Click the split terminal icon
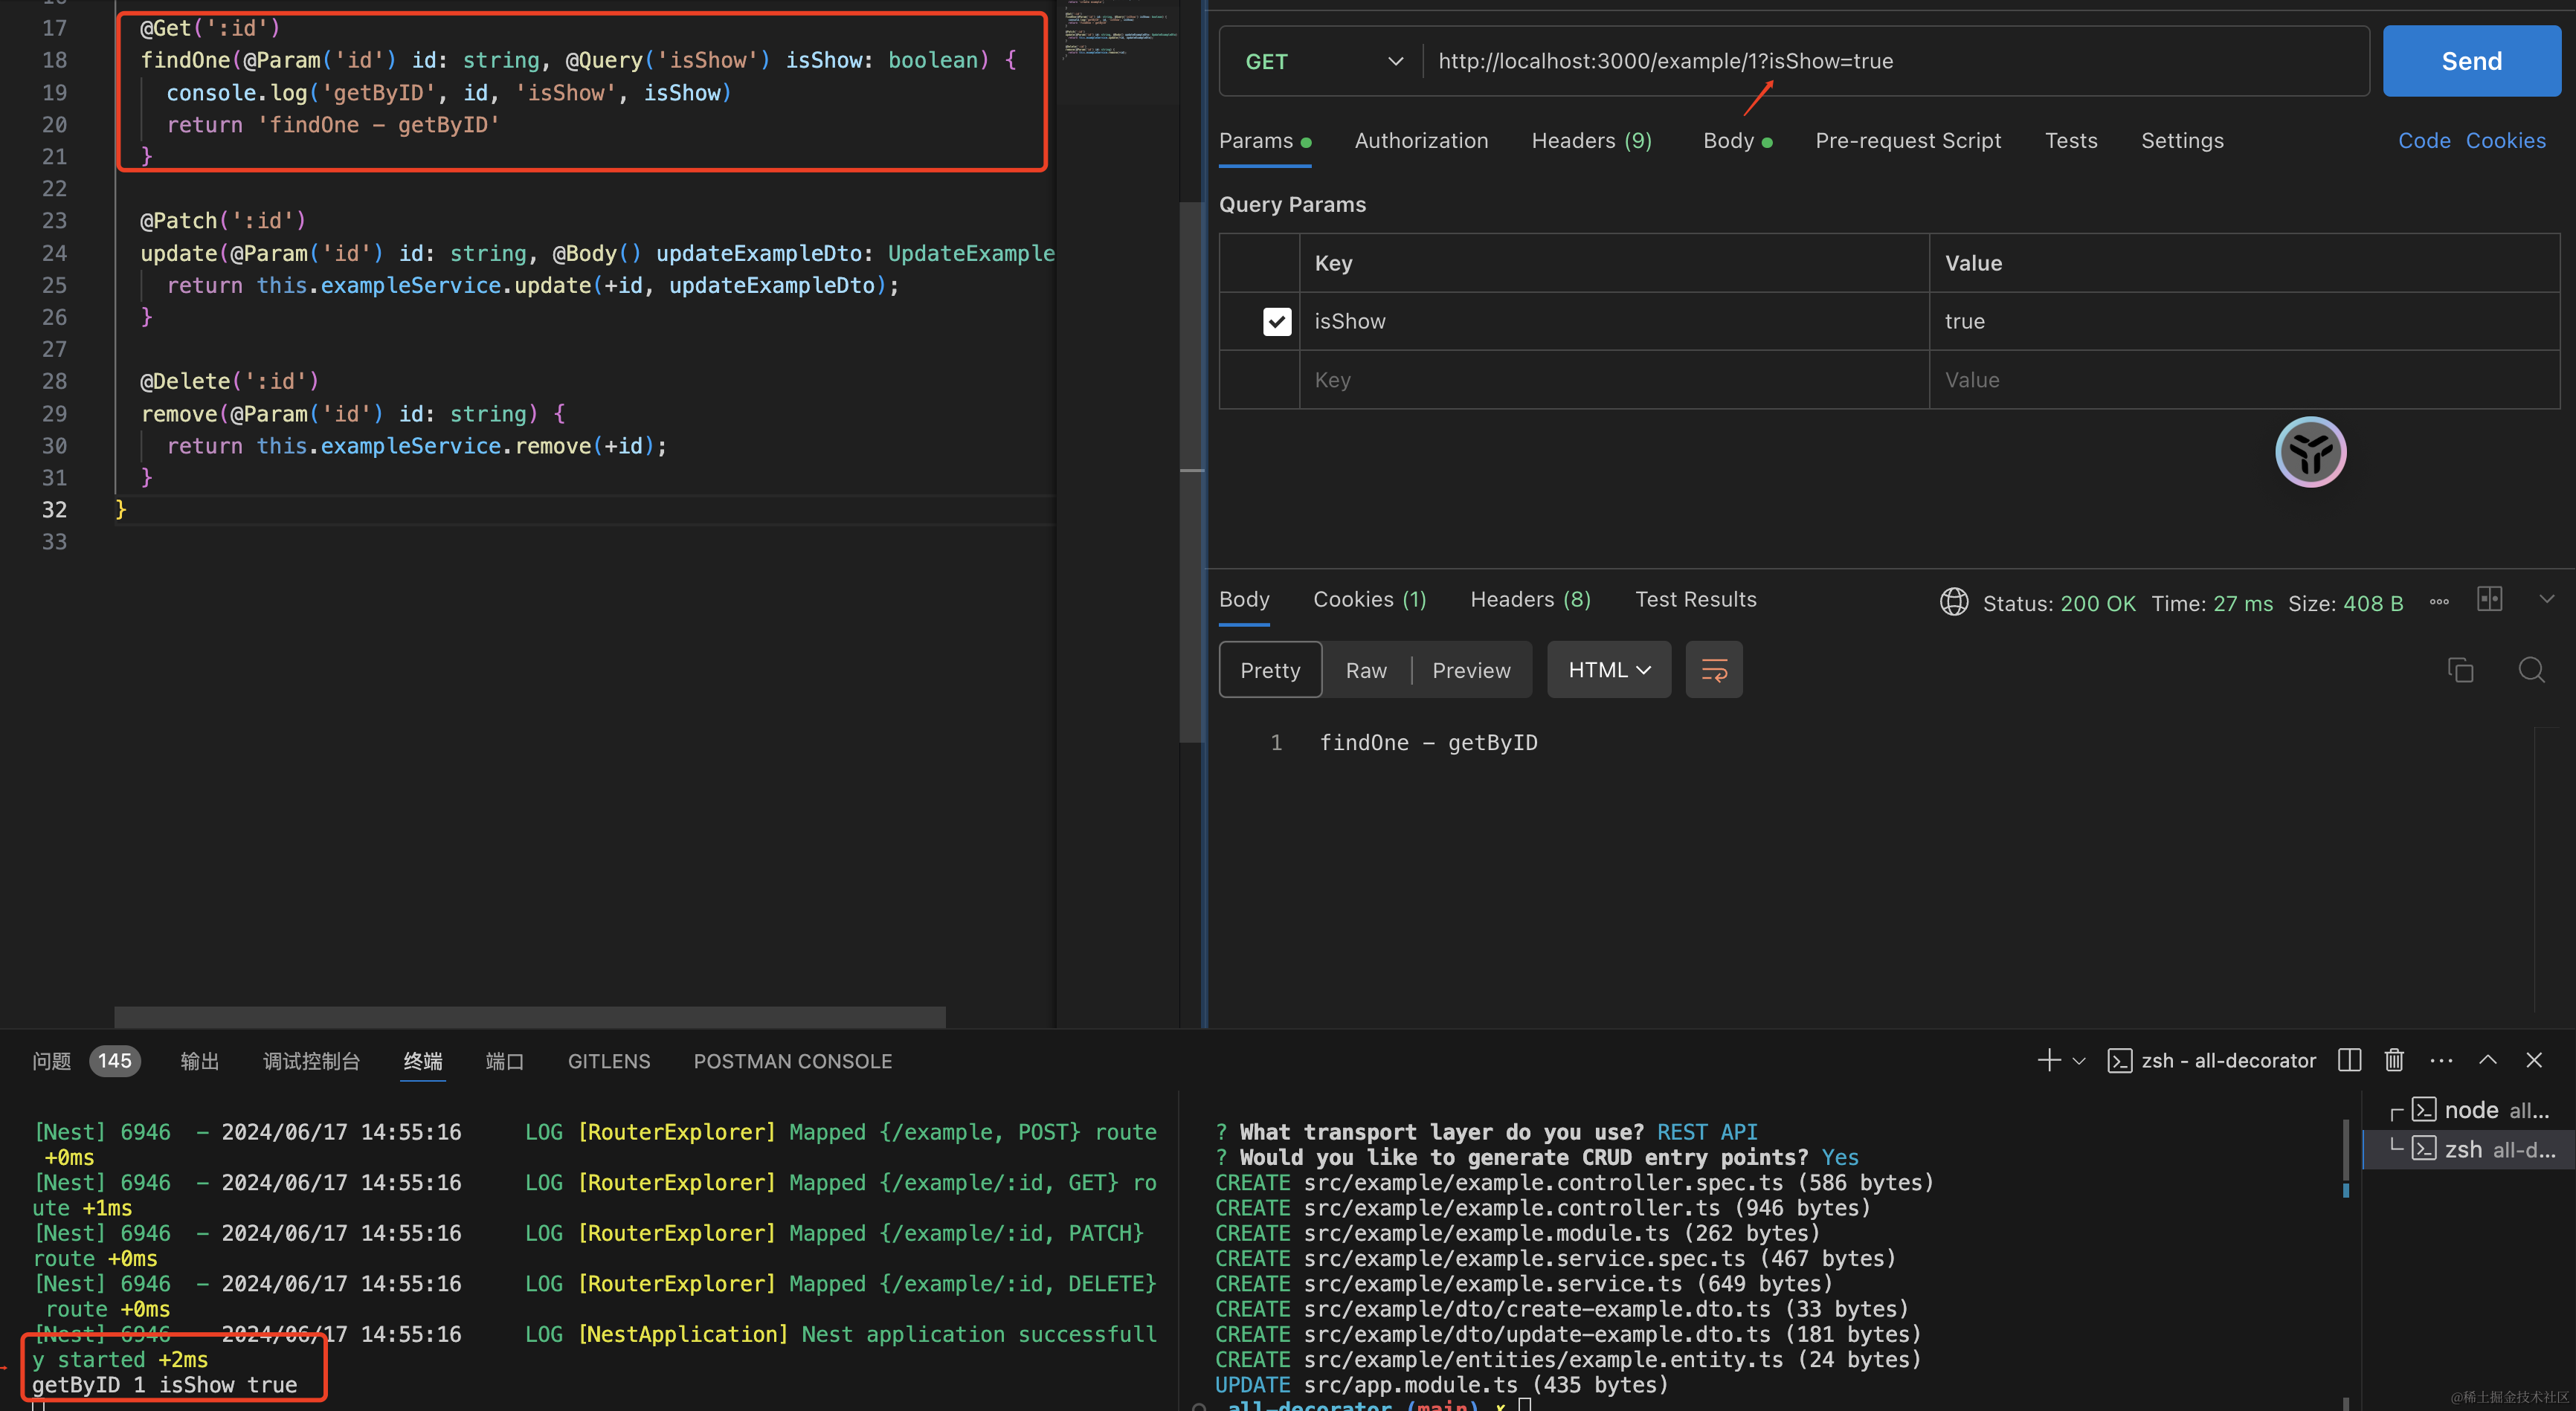The height and width of the screenshot is (1411, 2576). point(2349,1060)
